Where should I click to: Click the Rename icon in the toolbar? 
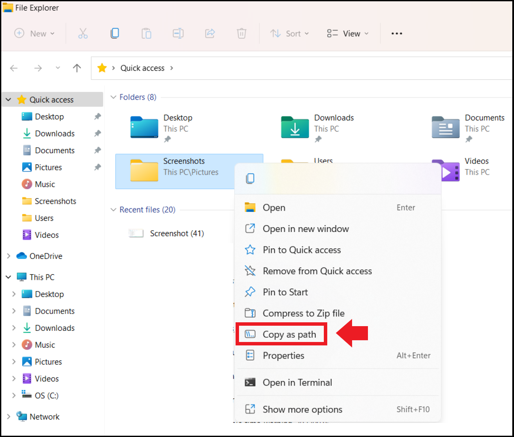pyautogui.click(x=178, y=33)
